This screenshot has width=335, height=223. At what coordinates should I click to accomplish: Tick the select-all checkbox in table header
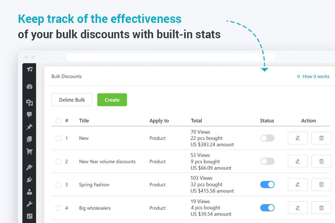(58, 121)
